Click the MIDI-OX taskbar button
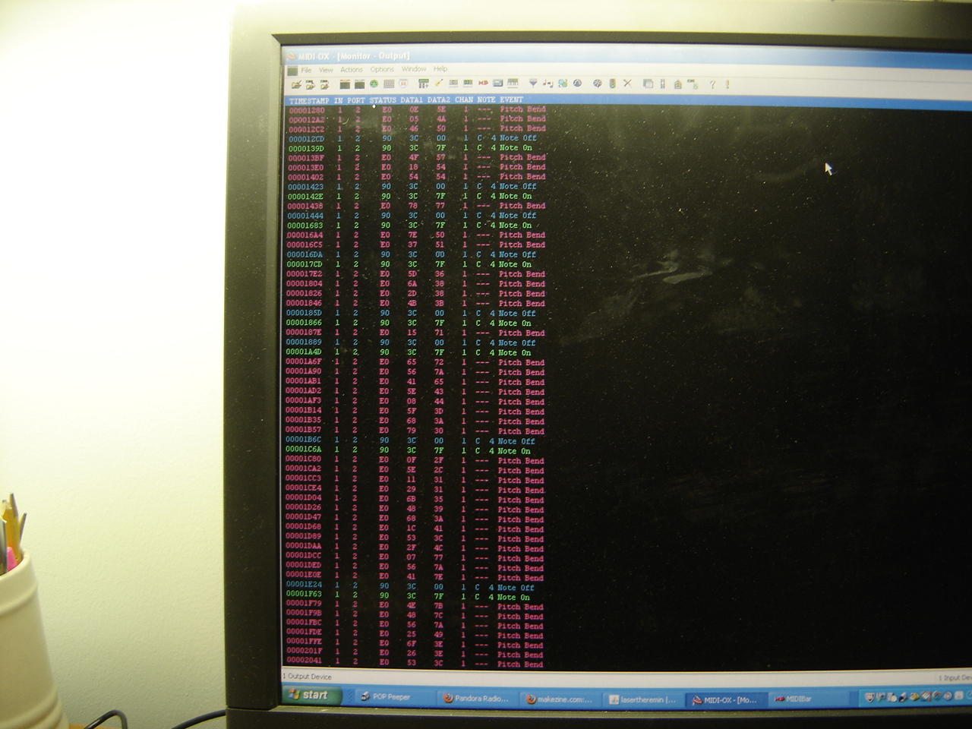Viewport: 972px width, 729px height. (x=725, y=699)
